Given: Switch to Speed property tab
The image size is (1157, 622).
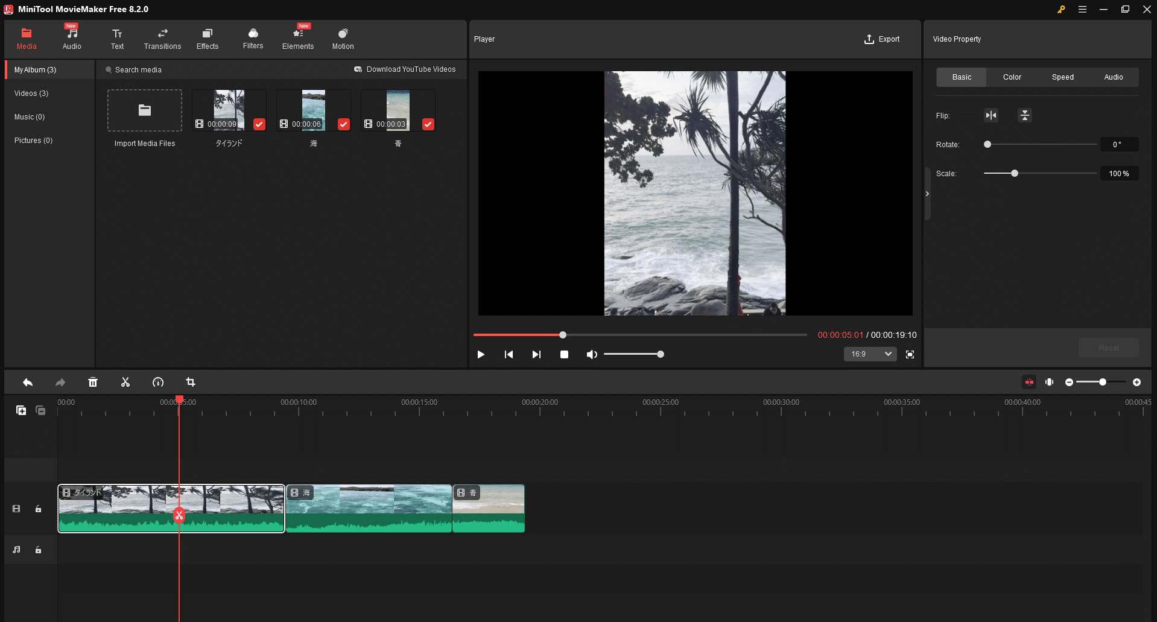Looking at the screenshot, I should click(1063, 77).
